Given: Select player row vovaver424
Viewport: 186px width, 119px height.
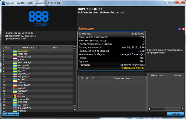Looking at the screenshot, I should point(38,99).
